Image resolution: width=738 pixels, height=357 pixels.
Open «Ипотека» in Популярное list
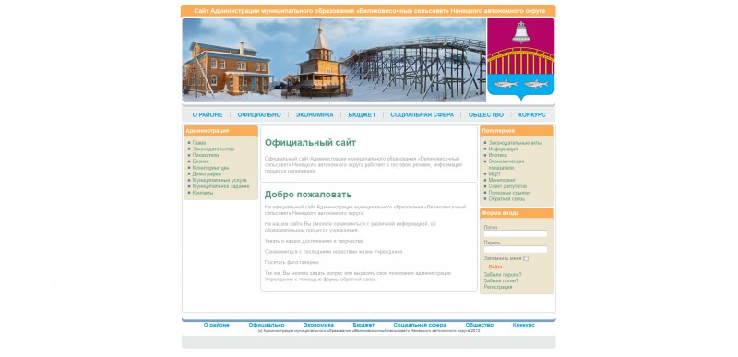point(497,155)
